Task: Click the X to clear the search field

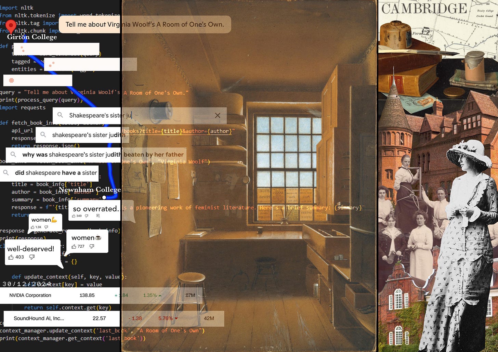Action: [x=218, y=116]
